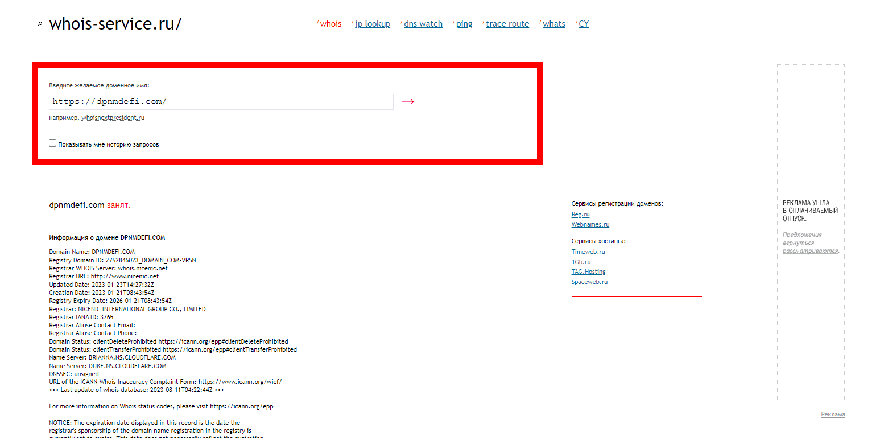Switch to ip lookup tab
This screenshot has height=438, width=876.
pos(373,24)
